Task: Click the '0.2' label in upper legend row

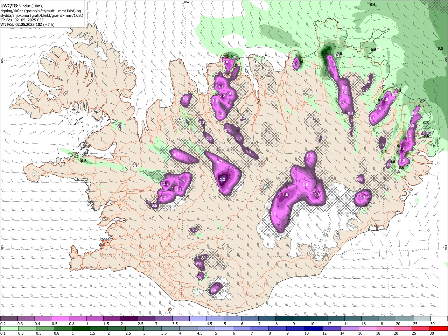Action: tap(2, 324)
